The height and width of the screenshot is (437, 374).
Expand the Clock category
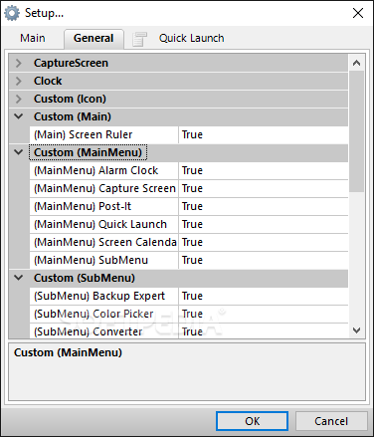(19, 81)
